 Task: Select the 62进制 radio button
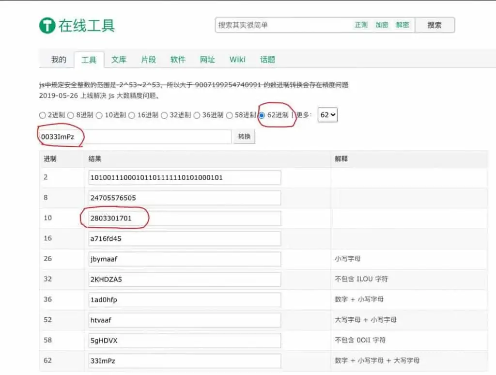261,115
